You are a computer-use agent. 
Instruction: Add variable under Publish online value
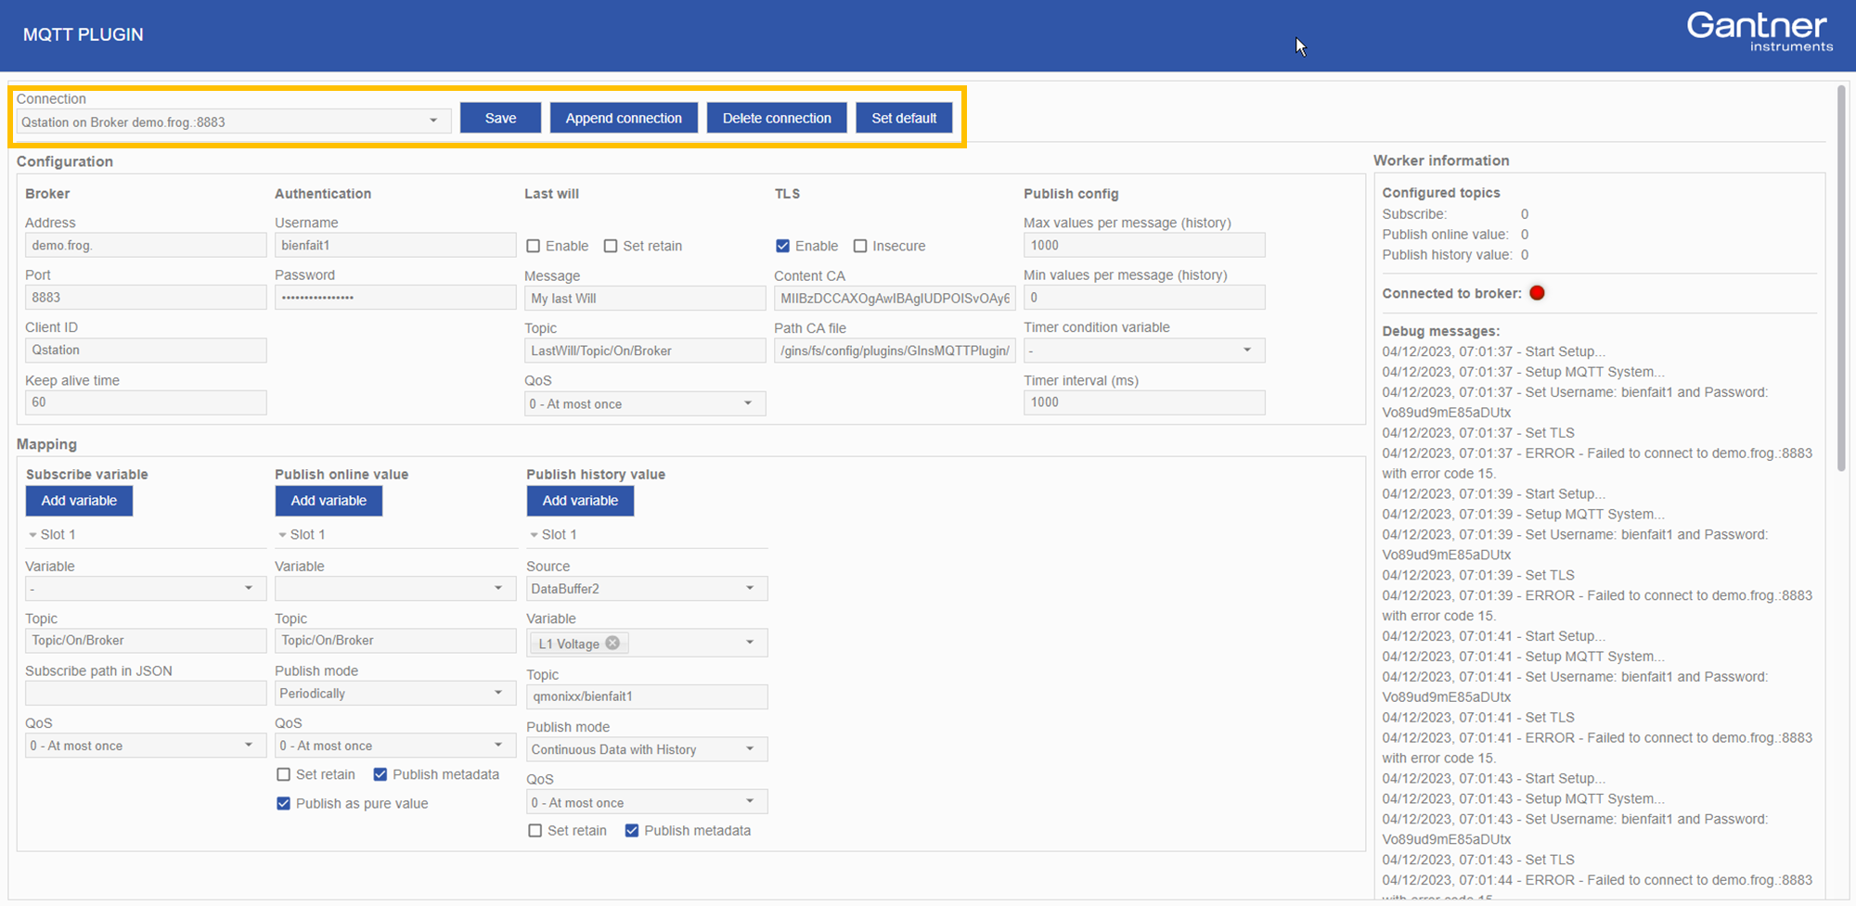point(329,500)
